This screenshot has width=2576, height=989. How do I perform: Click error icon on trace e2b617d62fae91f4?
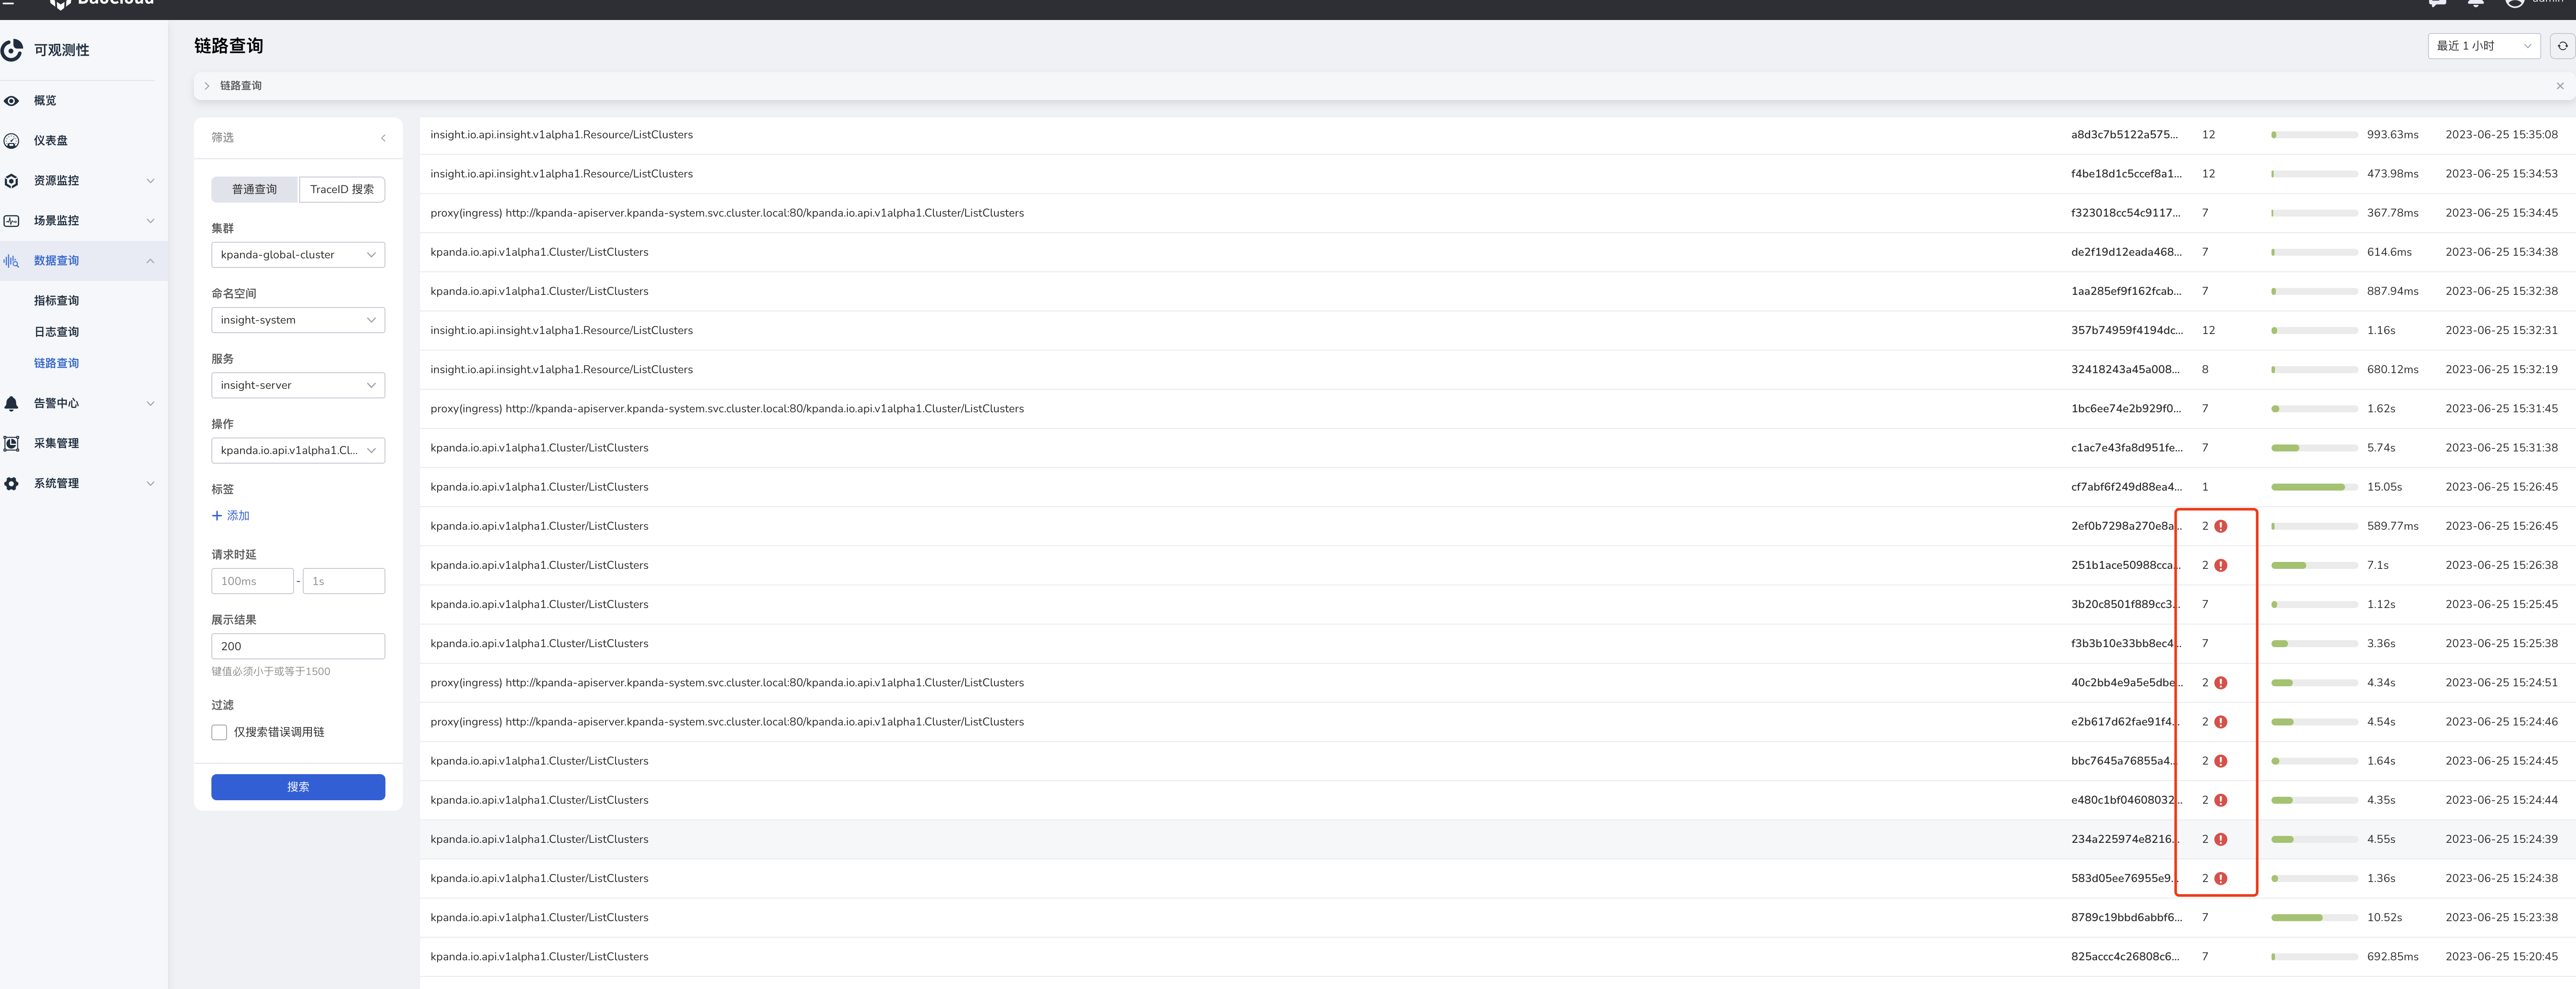[2221, 722]
